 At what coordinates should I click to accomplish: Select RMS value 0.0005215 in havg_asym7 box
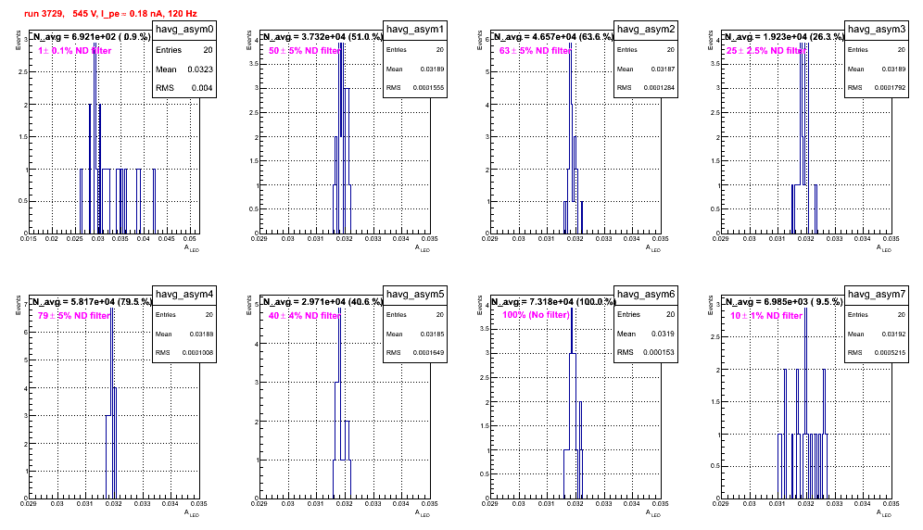[x=890, y=353]
